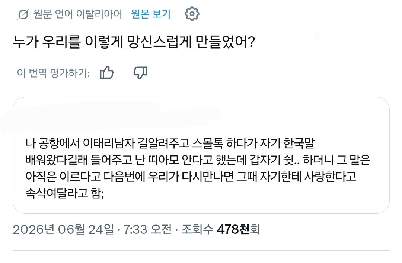
Task: Select 원본 보기 to show original
Action: pos(151,14)
